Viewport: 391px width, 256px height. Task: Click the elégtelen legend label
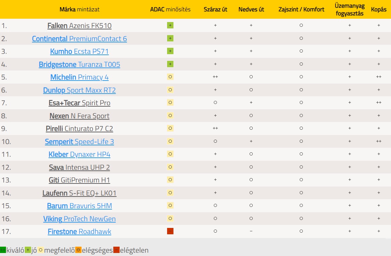pyautogui.click(x=134, y=250)
